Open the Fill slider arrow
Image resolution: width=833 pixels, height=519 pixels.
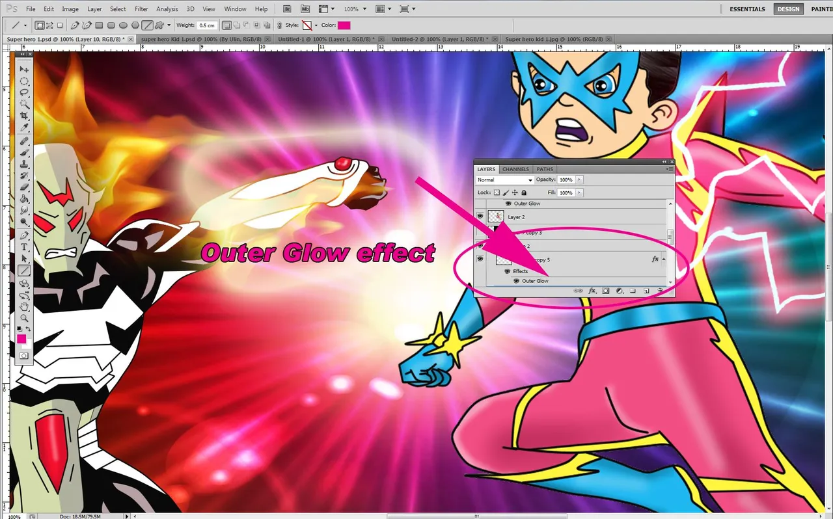(579, 193)
